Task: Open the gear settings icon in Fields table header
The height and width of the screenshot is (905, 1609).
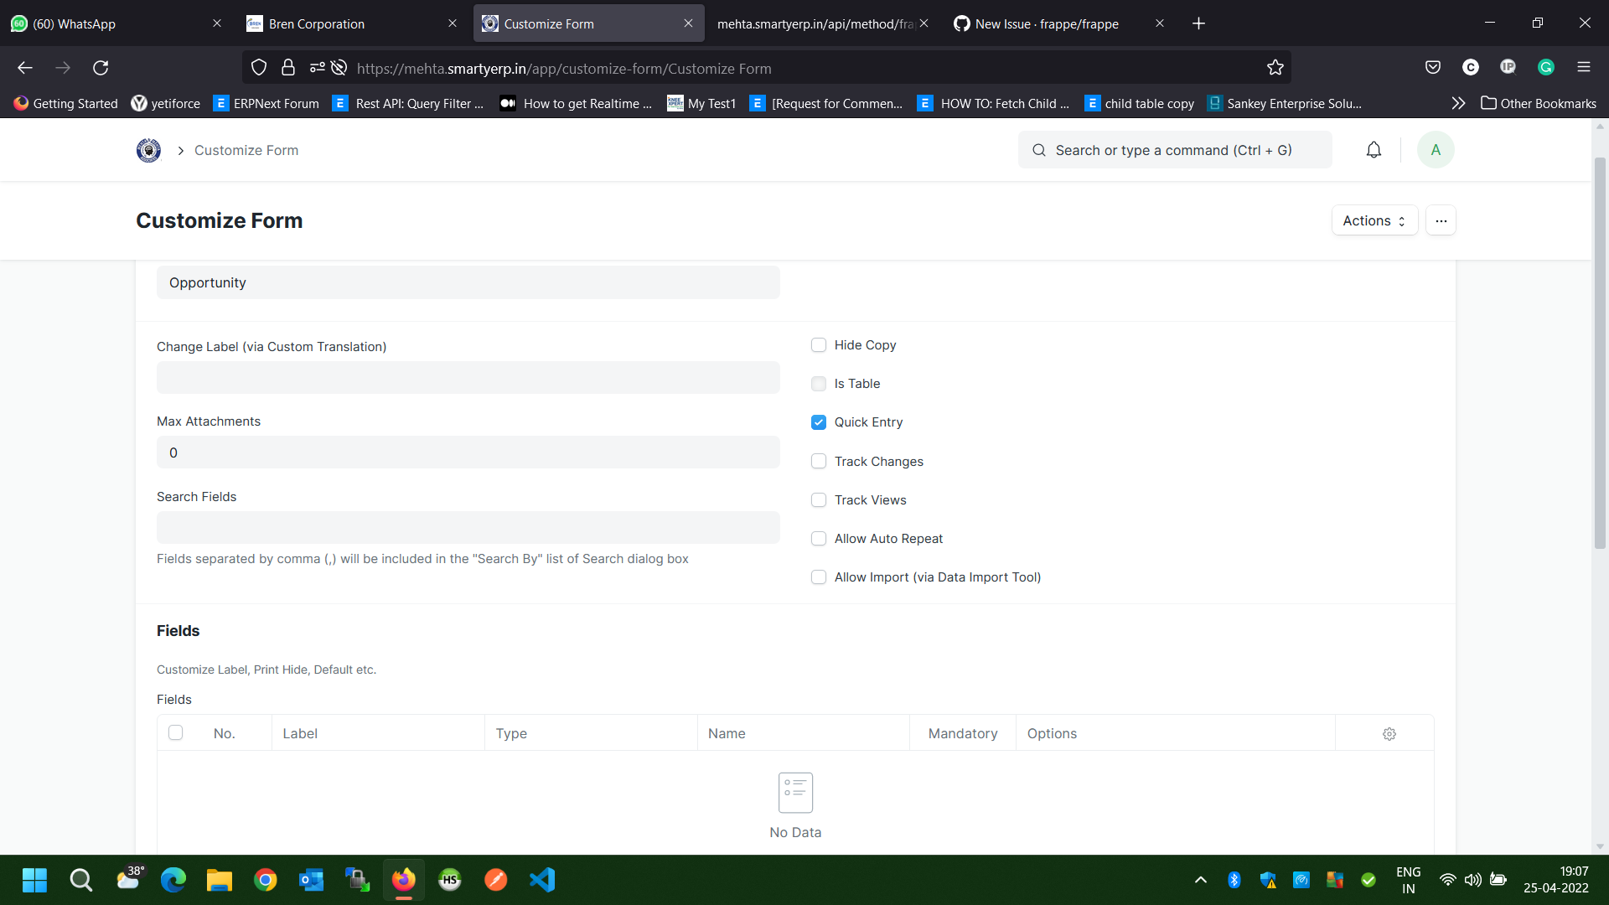Action: pyautogui.click(x=1389, y=733)
